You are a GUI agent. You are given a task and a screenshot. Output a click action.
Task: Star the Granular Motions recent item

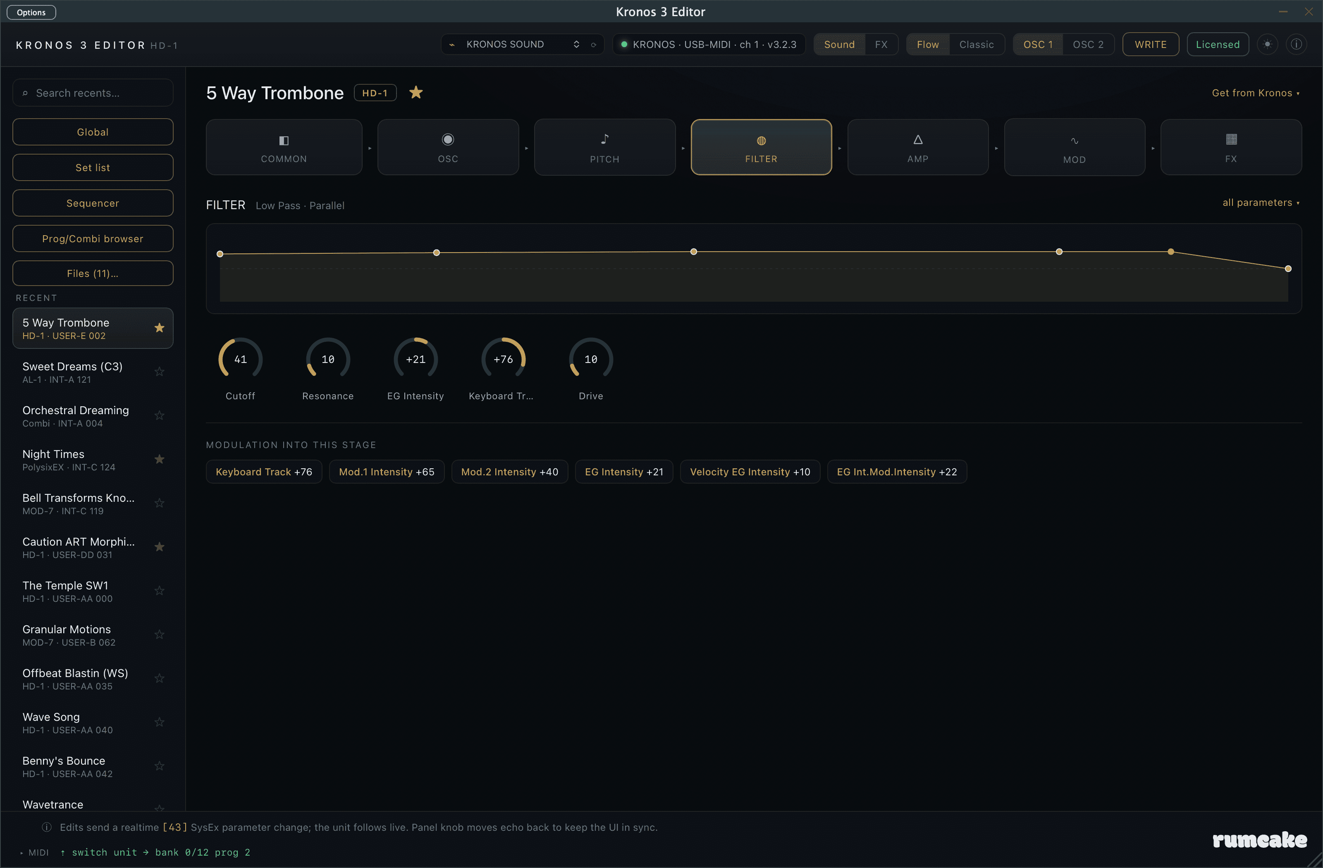[160, 634]
